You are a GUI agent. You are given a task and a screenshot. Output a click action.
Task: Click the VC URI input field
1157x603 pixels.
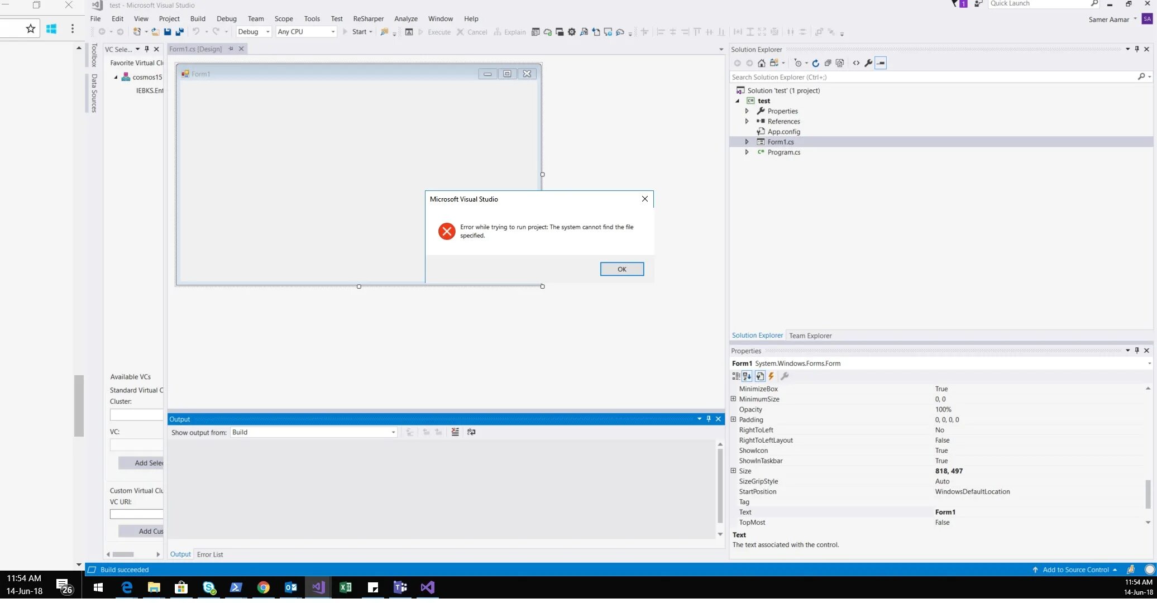pos(137,514)
